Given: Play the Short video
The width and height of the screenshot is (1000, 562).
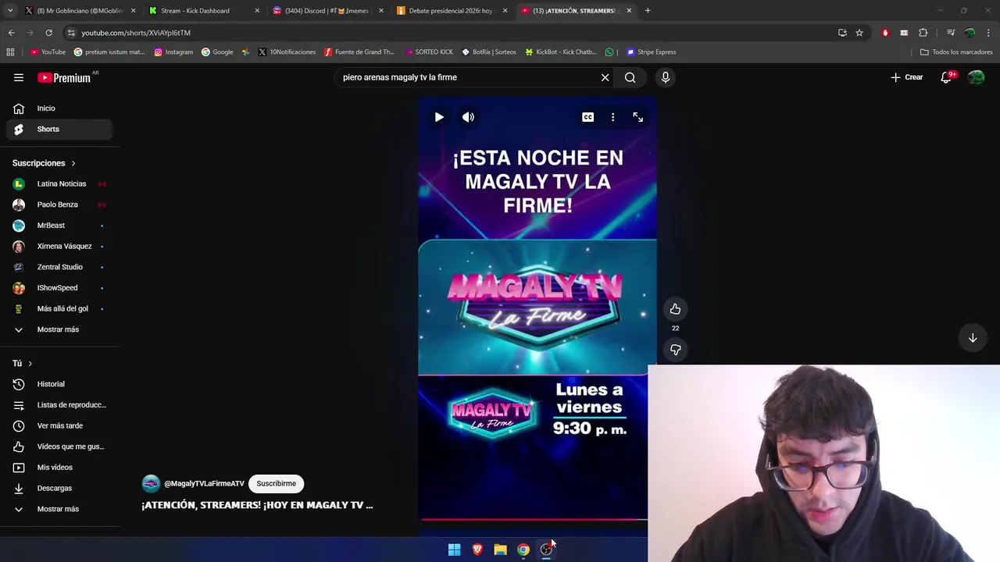Looking at the screenshot, I should pos(439,117).
